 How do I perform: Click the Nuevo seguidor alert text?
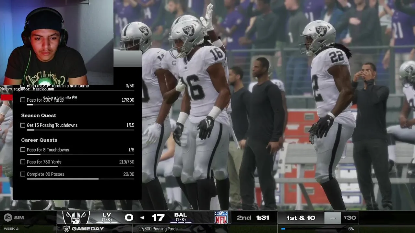(x=27, y=89)
